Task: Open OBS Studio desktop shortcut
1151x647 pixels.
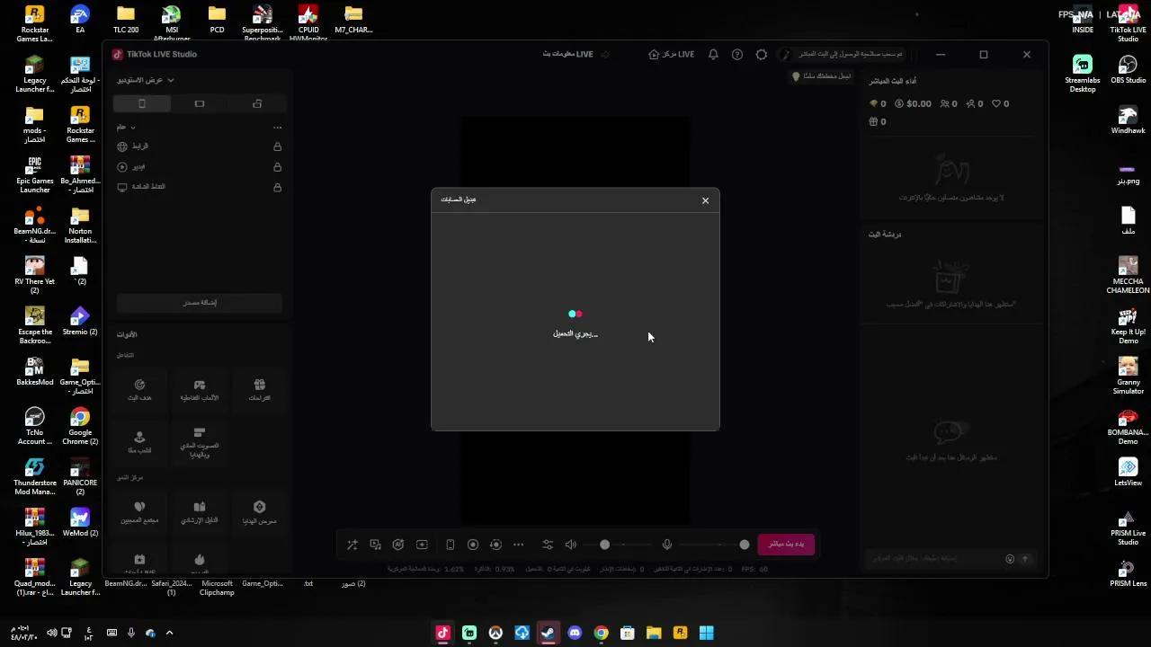Action: pyautogui.click(x=1128, y=71)
